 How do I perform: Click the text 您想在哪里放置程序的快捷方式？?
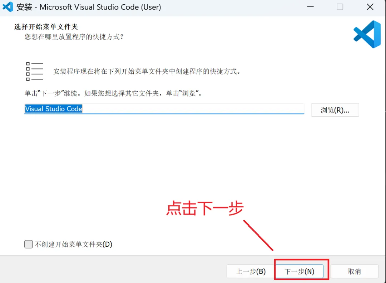coord(74,37)
